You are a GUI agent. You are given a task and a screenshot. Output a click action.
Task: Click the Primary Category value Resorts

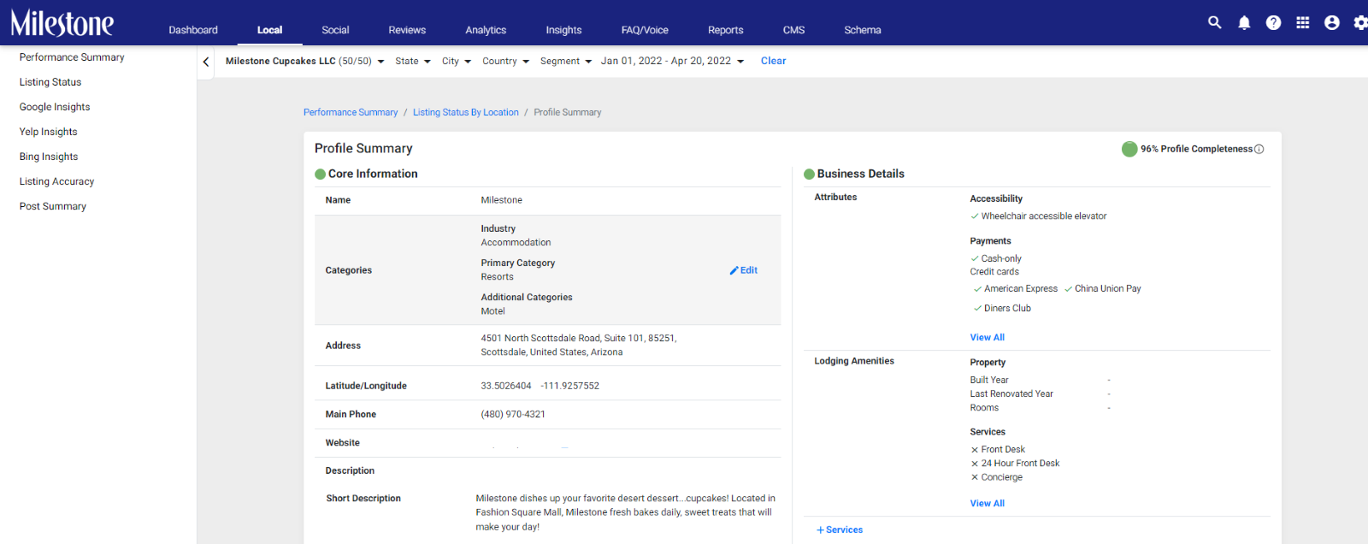[497, 277]
